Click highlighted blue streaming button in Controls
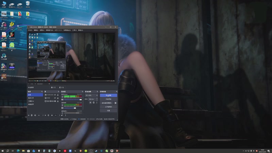The image size is (272, 153). tap(108, 95)
